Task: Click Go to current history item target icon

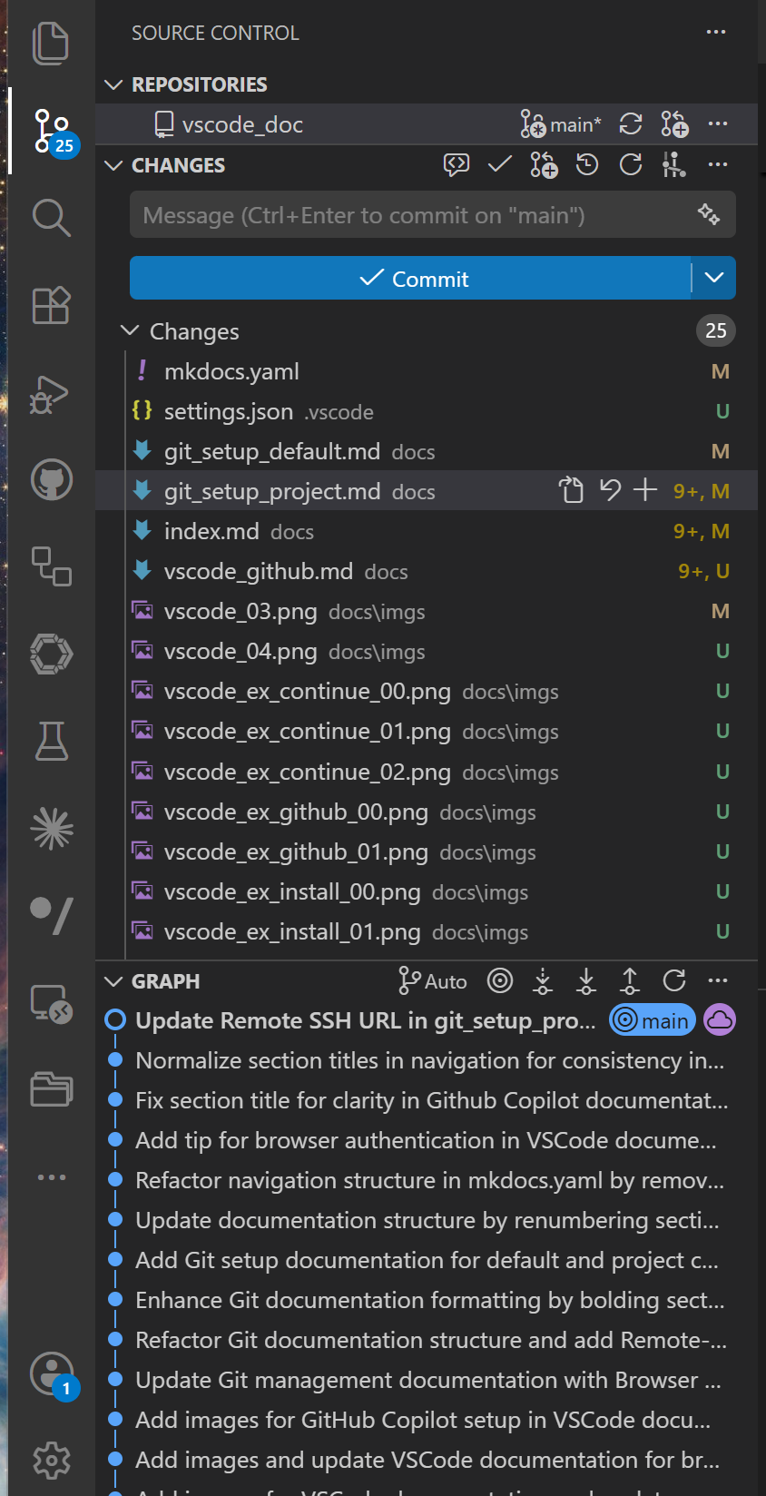Action: (499, 980)
